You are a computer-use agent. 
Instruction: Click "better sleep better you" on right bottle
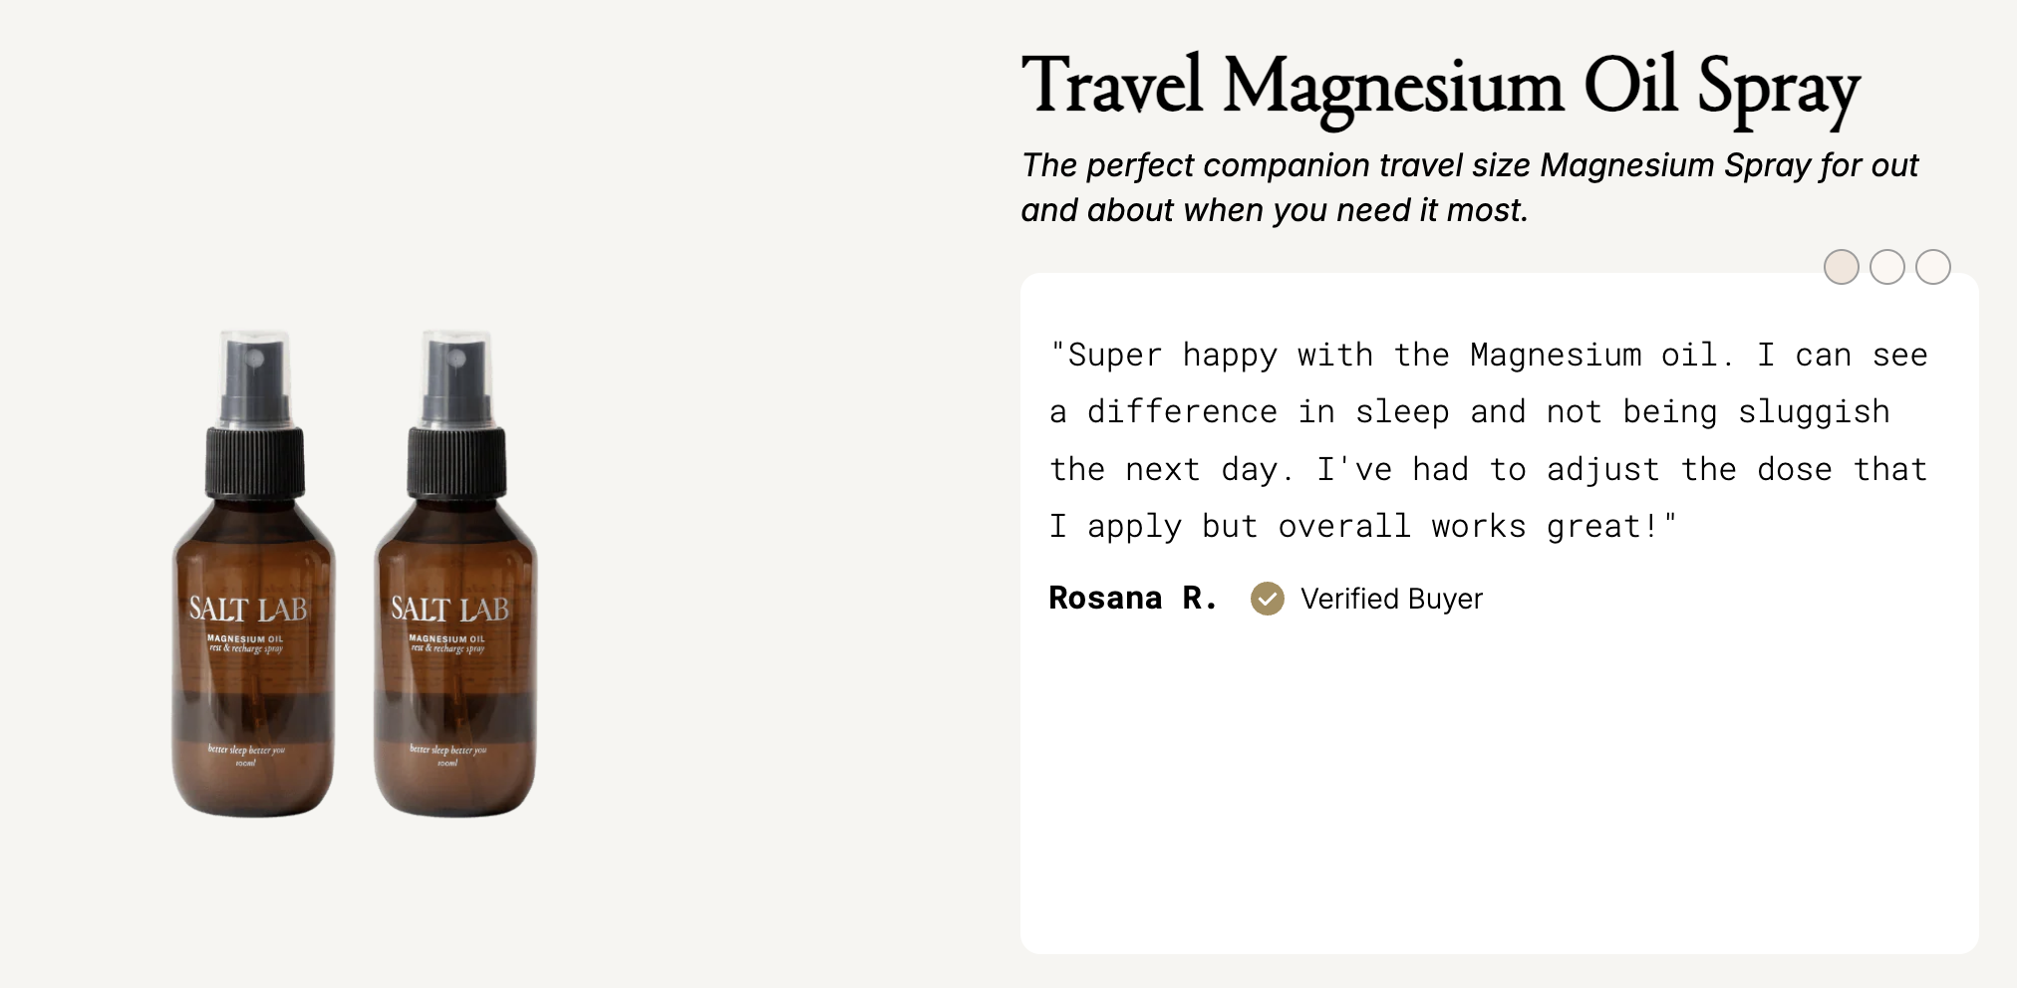click(447, 749)
